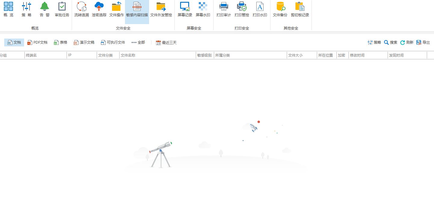Screen dimensions: 434x209
Task: Filter by PDF文档 files
Action: (x=37, y=42)
